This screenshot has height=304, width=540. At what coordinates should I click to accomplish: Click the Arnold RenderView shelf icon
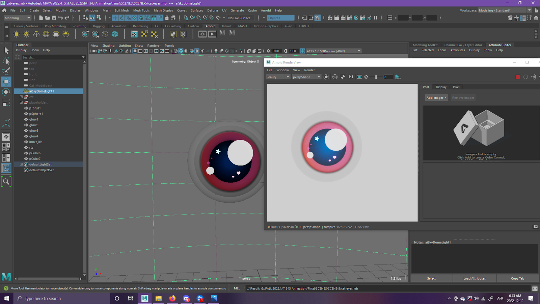(202, 34)
